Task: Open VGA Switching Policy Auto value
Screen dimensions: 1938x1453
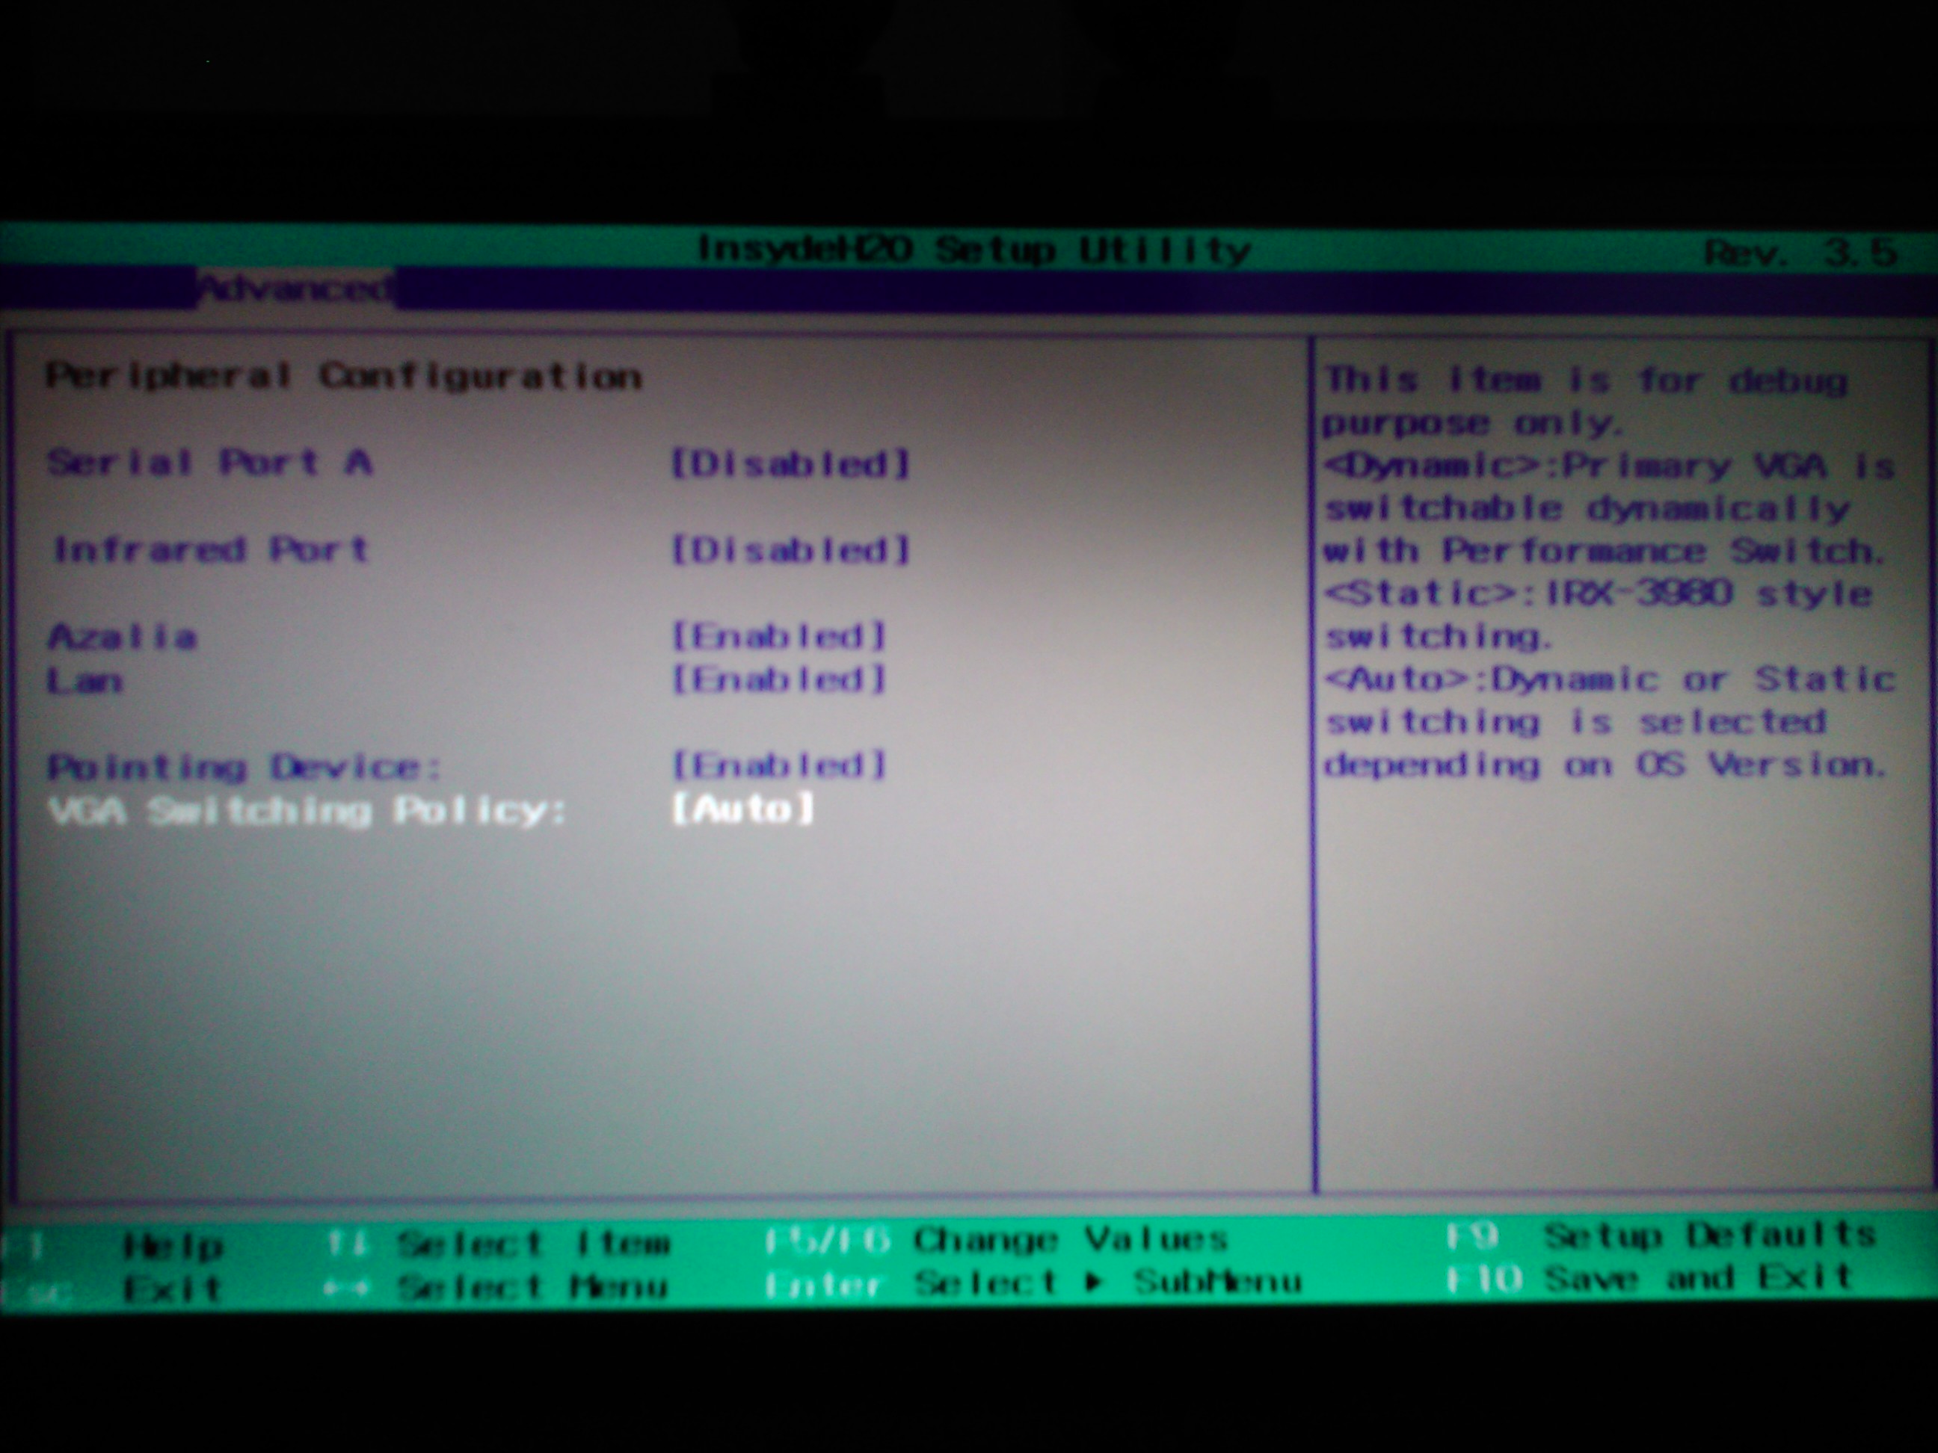Action: 743,809
